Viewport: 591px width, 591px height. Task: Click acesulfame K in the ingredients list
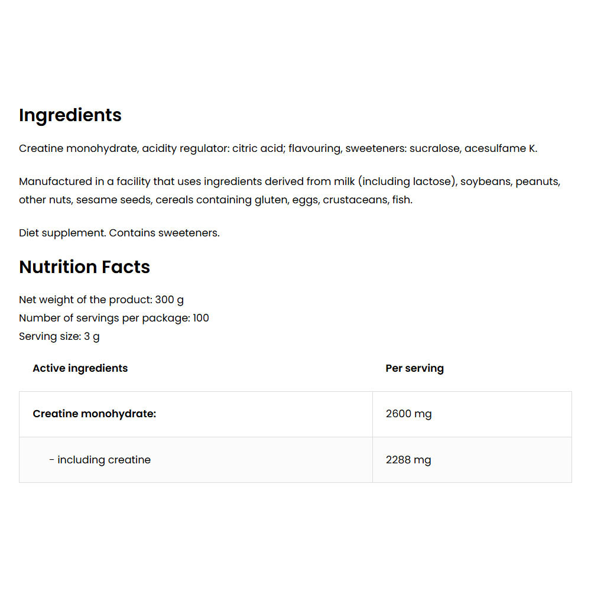click(500, 148)
